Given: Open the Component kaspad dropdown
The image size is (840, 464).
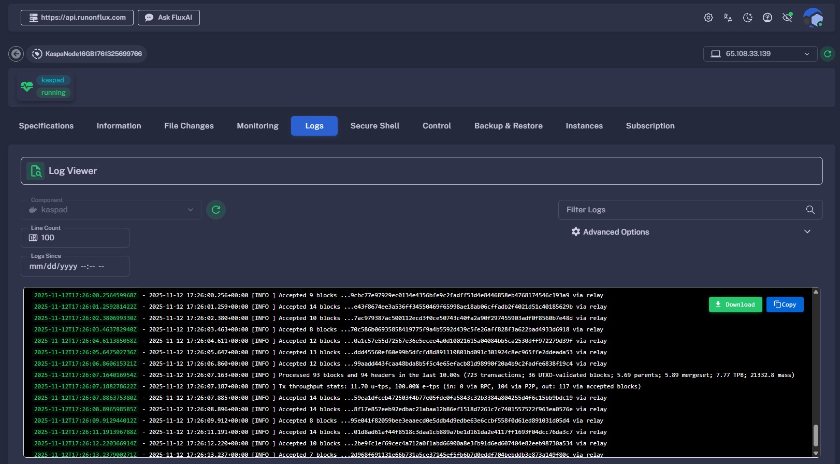Looking at the screenshot, I should pyautogui.click(x=111, y=210).
